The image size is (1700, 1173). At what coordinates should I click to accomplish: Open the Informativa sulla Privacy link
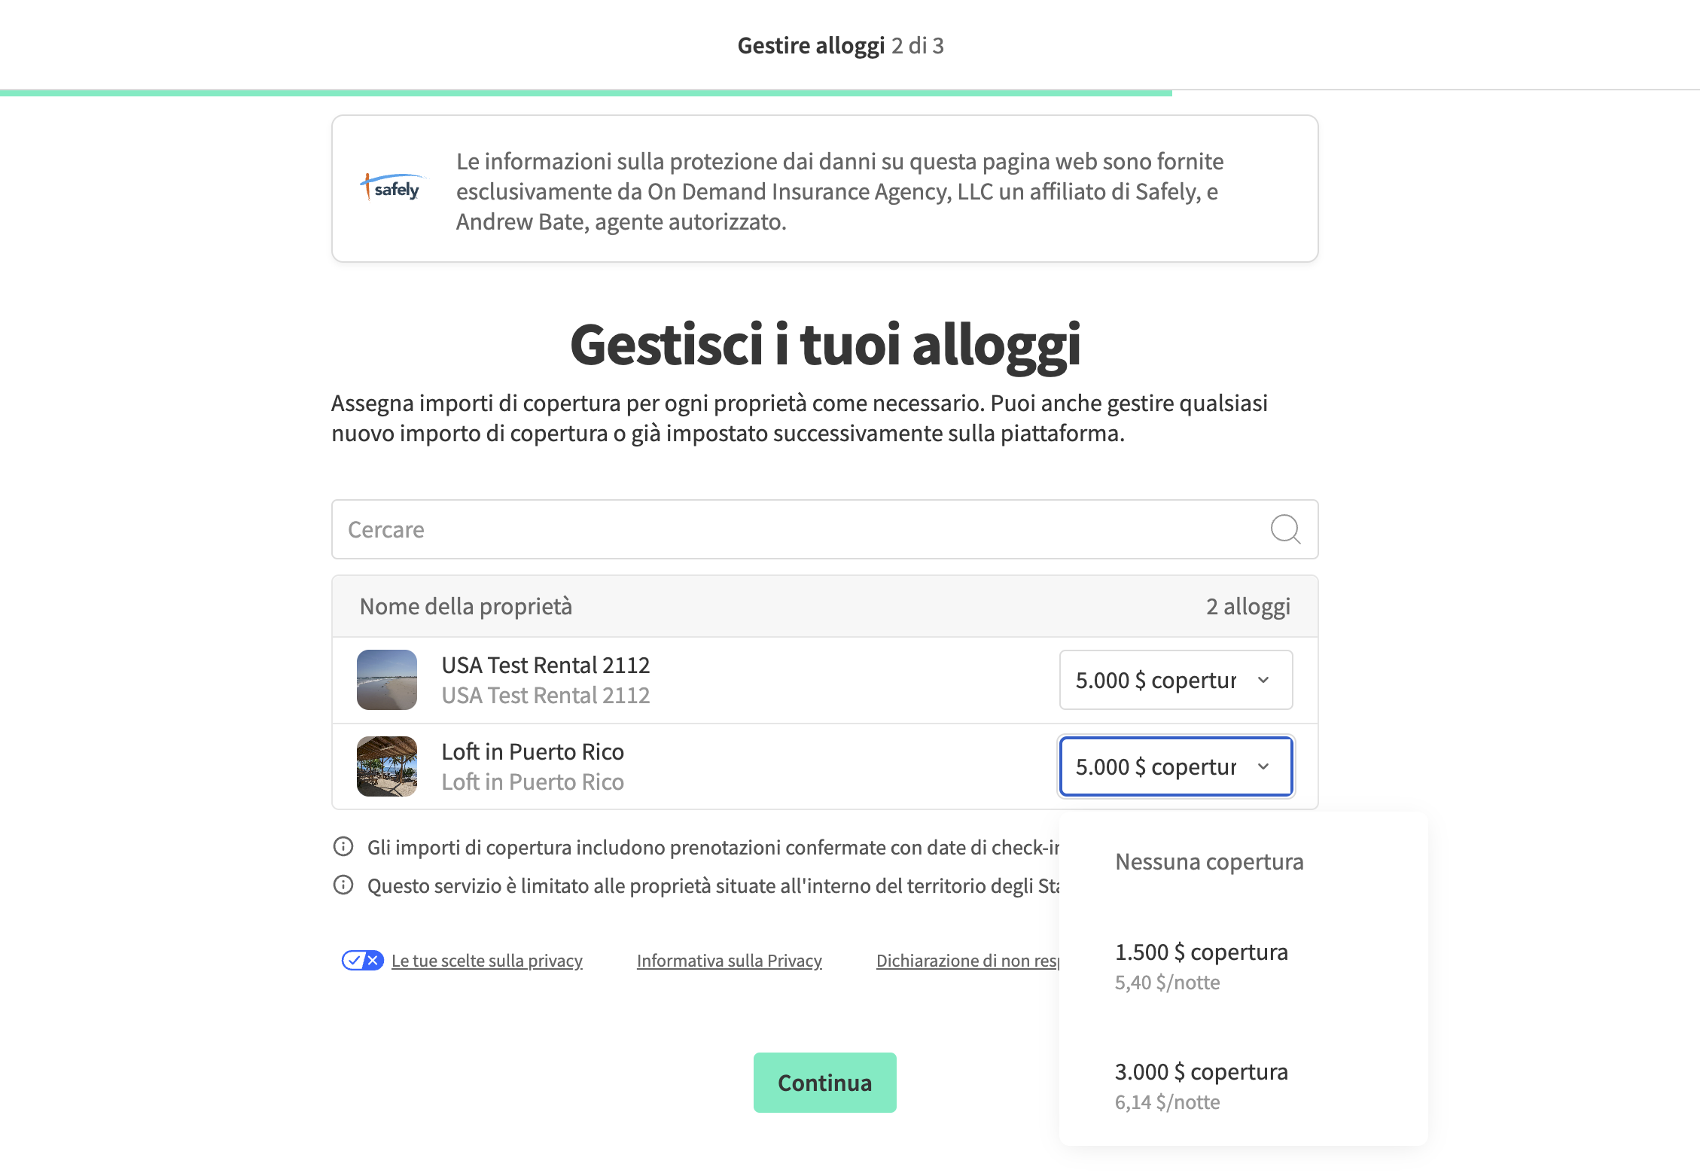pos(729,961)
